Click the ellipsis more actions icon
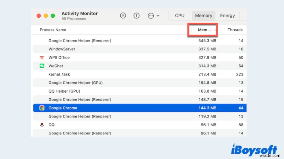This screenshot has width=284, height=159. (151, 16)
